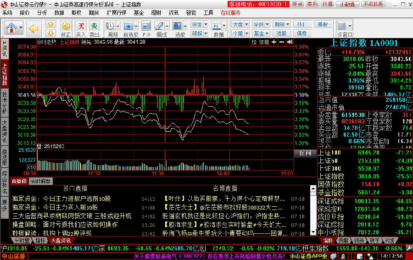Click news scrollbar down arrow
The height and width of the screenshot is (260, 413).
(x=313, y=232)
